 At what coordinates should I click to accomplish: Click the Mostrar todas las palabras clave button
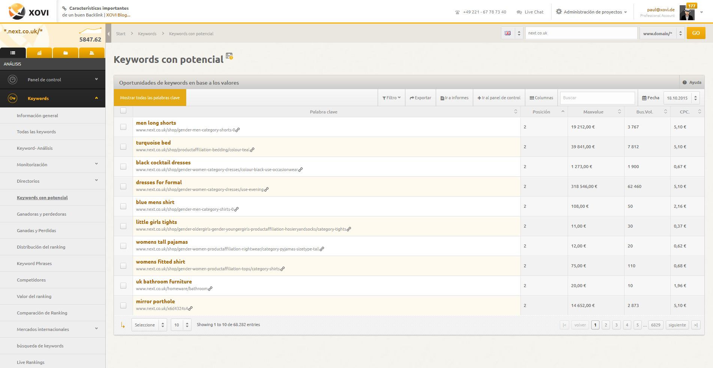click(x=150, y=98)
